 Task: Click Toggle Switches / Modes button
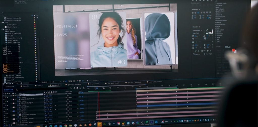coord(55,123)
